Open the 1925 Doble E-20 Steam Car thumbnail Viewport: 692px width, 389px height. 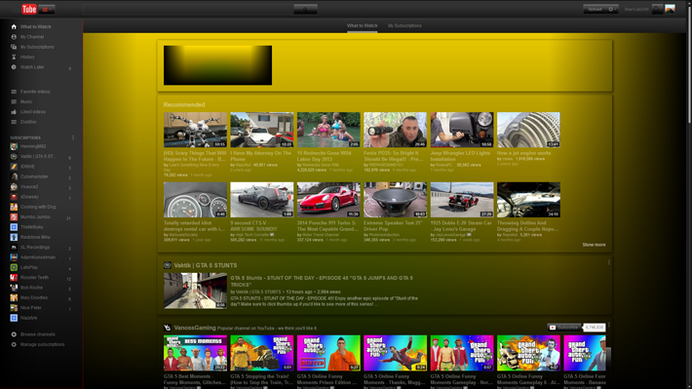coord(462,200)
